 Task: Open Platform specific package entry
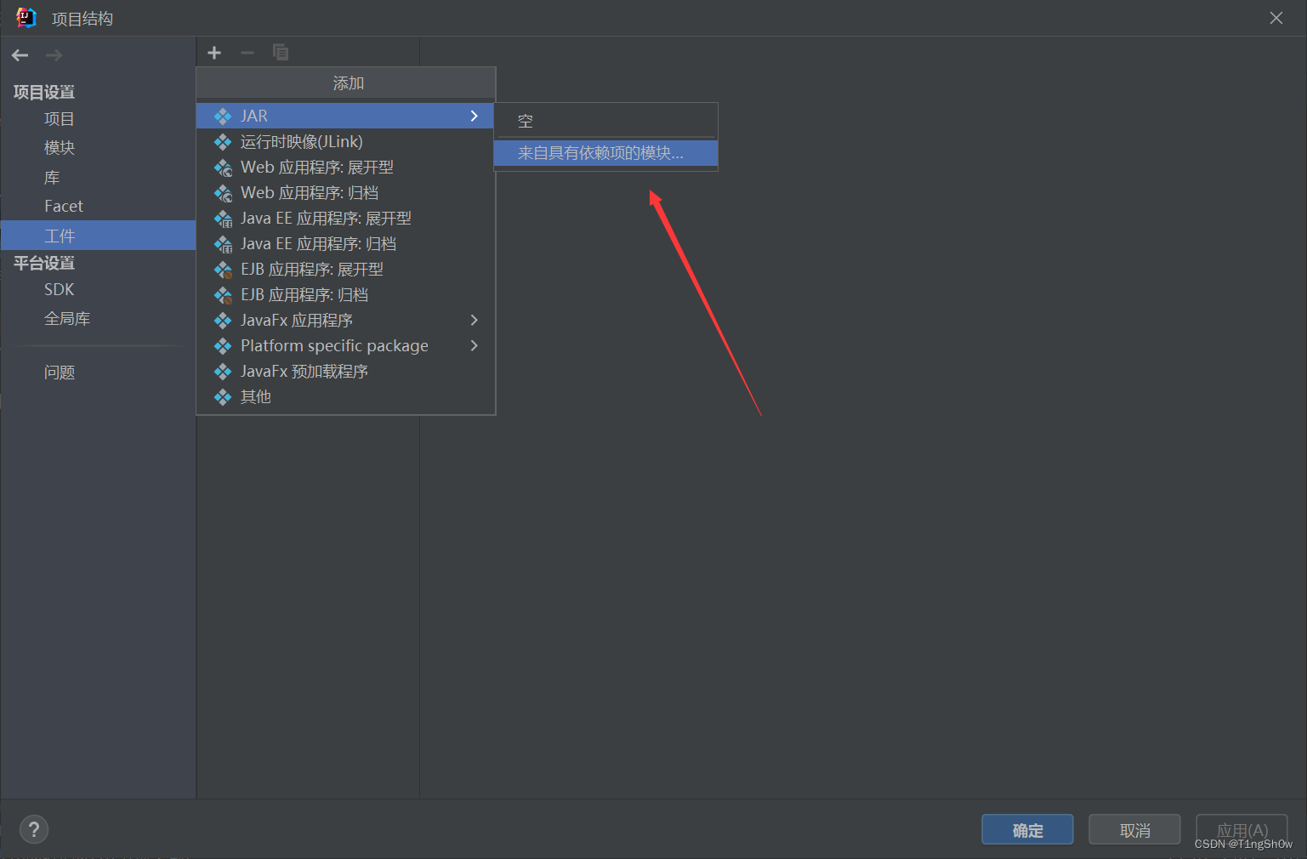point(345,345)
